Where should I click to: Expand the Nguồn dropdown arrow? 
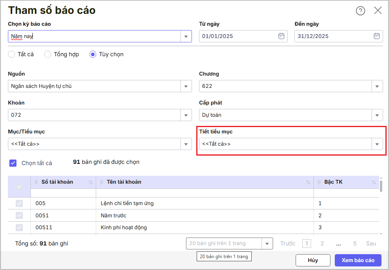click(186, 86)
